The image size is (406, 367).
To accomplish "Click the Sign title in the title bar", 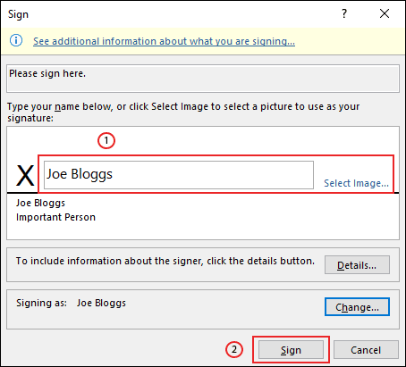I will pos(18,14).
